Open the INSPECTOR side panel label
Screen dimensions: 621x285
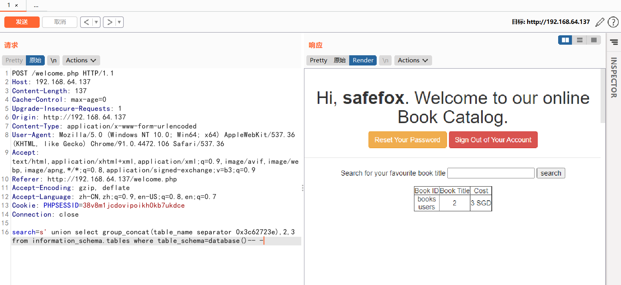click(x=614, y=78)
